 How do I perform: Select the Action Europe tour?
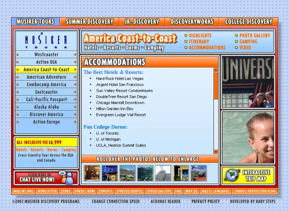[46, 122]
